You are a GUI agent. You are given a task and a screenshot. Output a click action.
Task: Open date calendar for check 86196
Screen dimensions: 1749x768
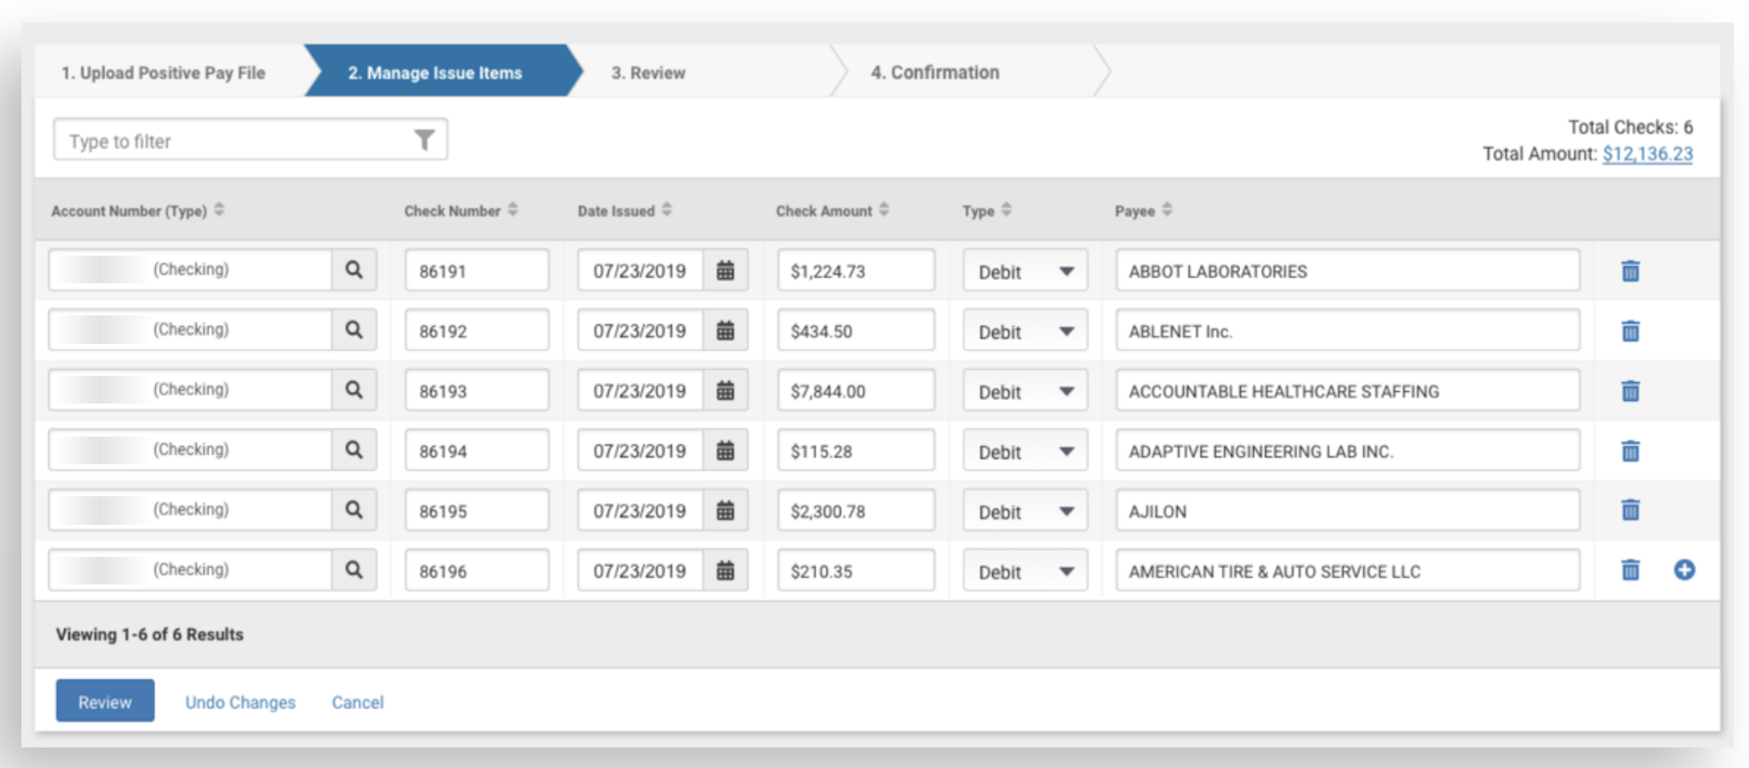(x=726, y=570)
